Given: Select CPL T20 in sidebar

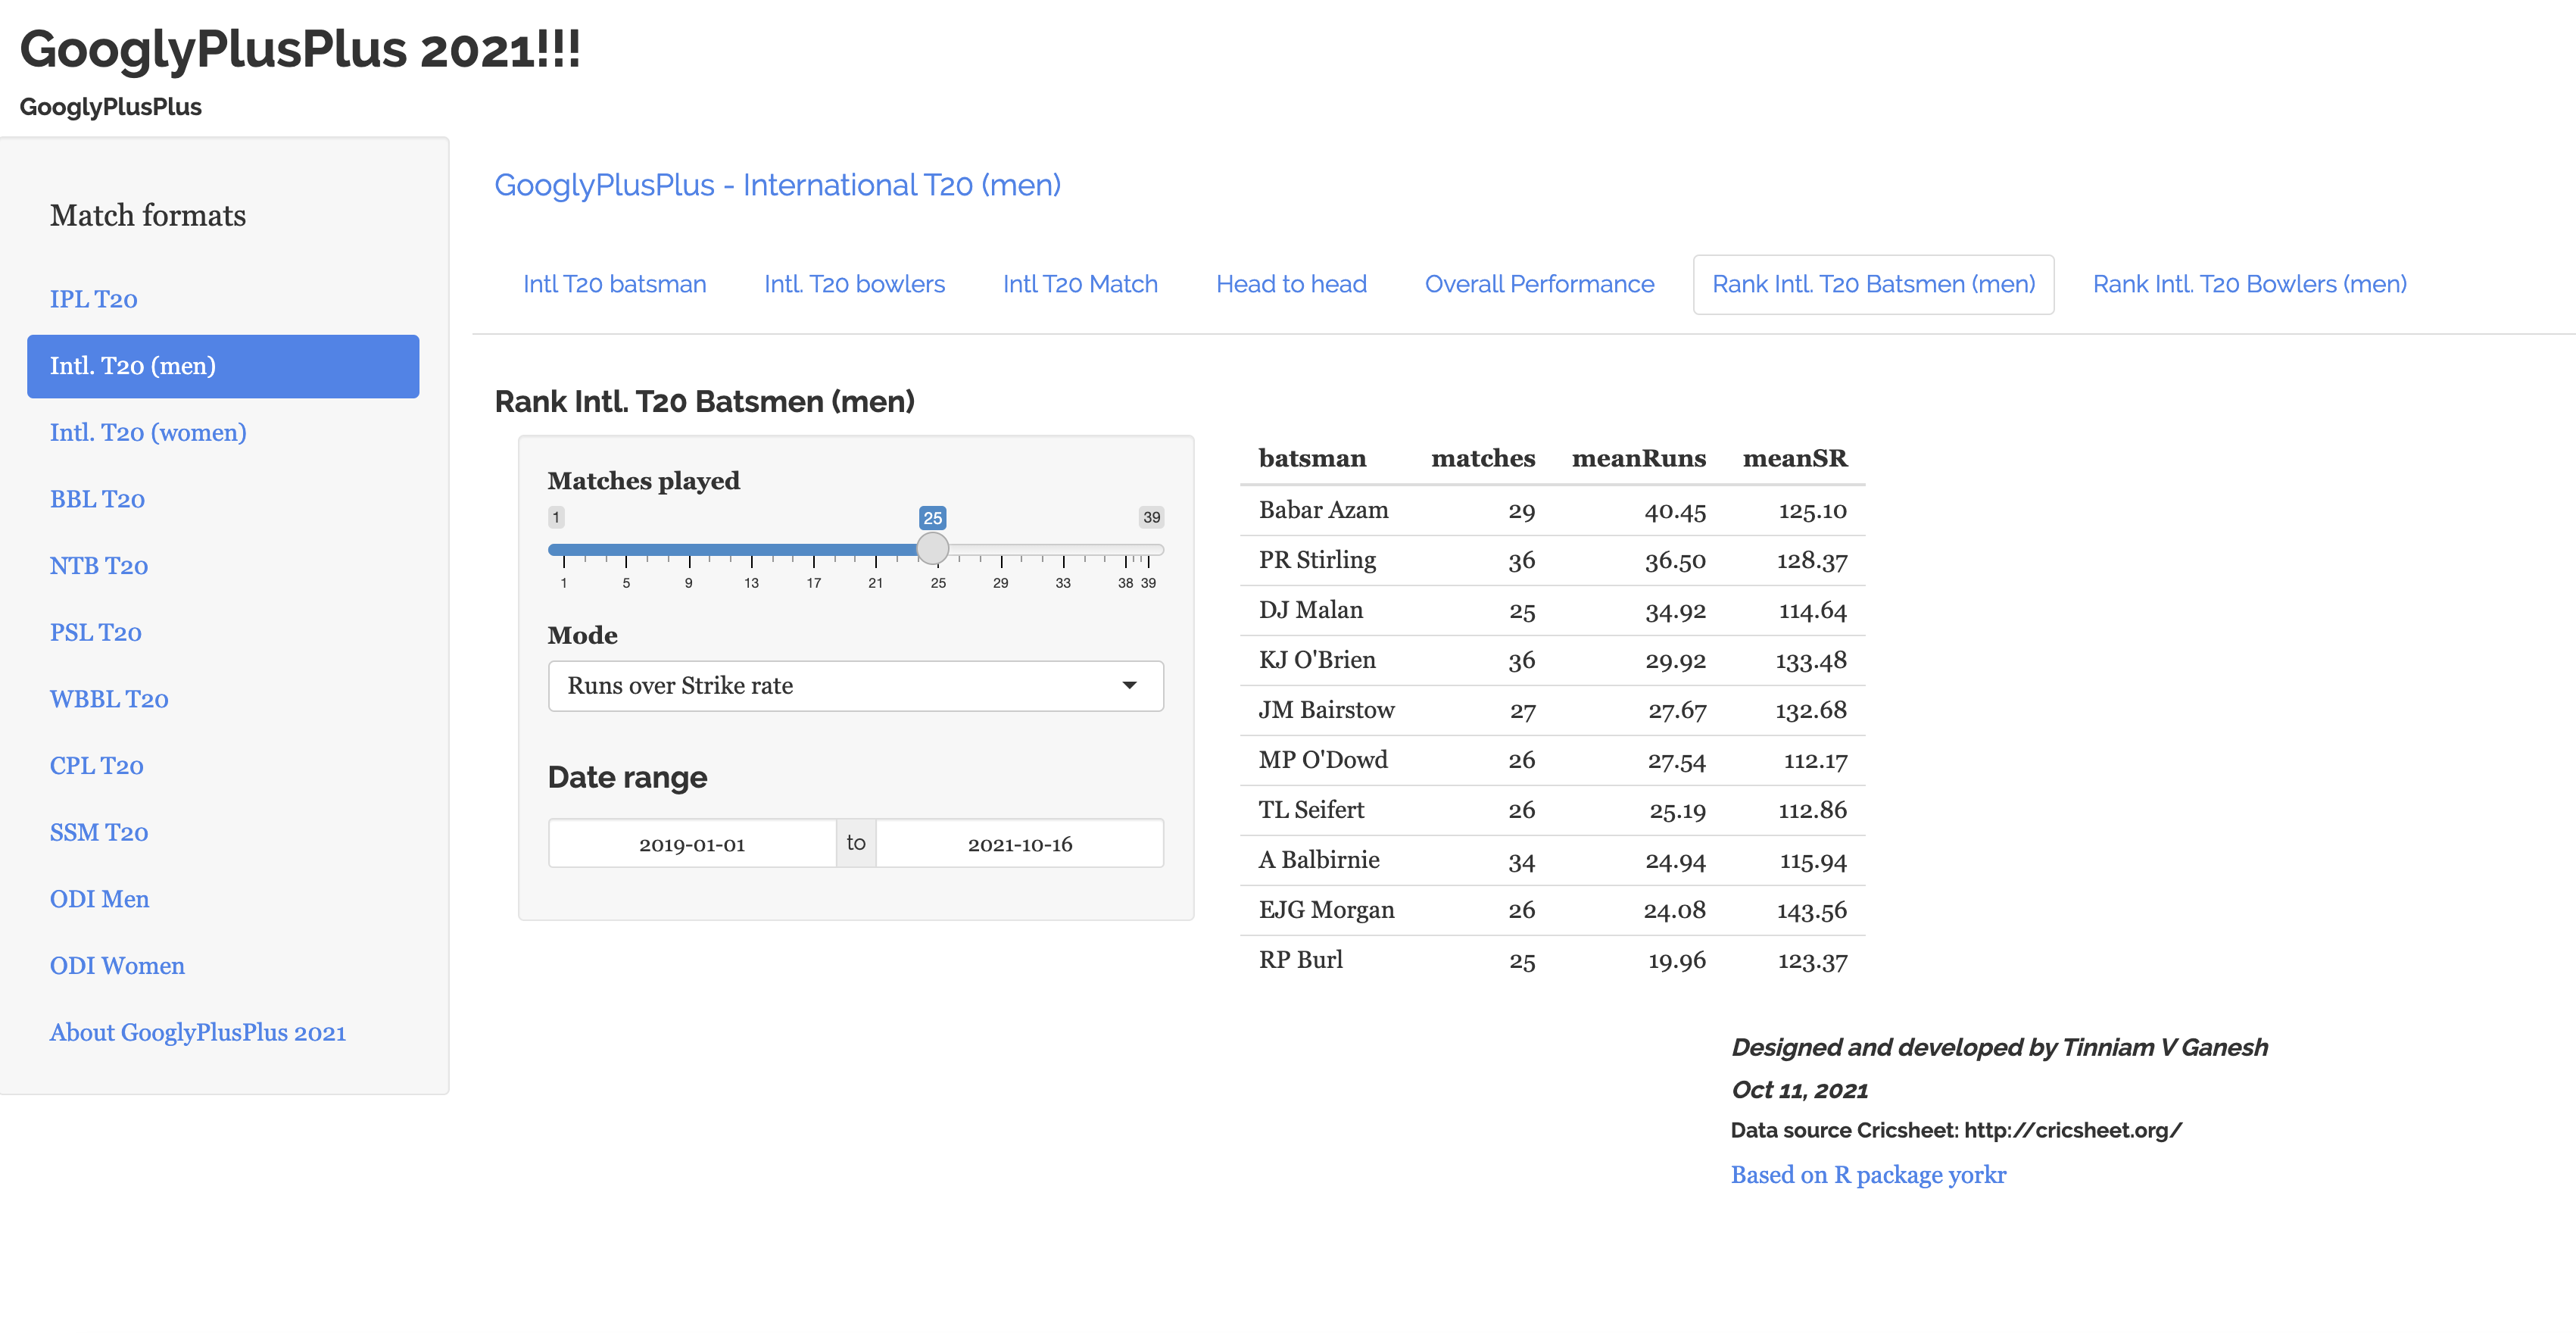Looking at the screenshot, I should click(96, 766).
